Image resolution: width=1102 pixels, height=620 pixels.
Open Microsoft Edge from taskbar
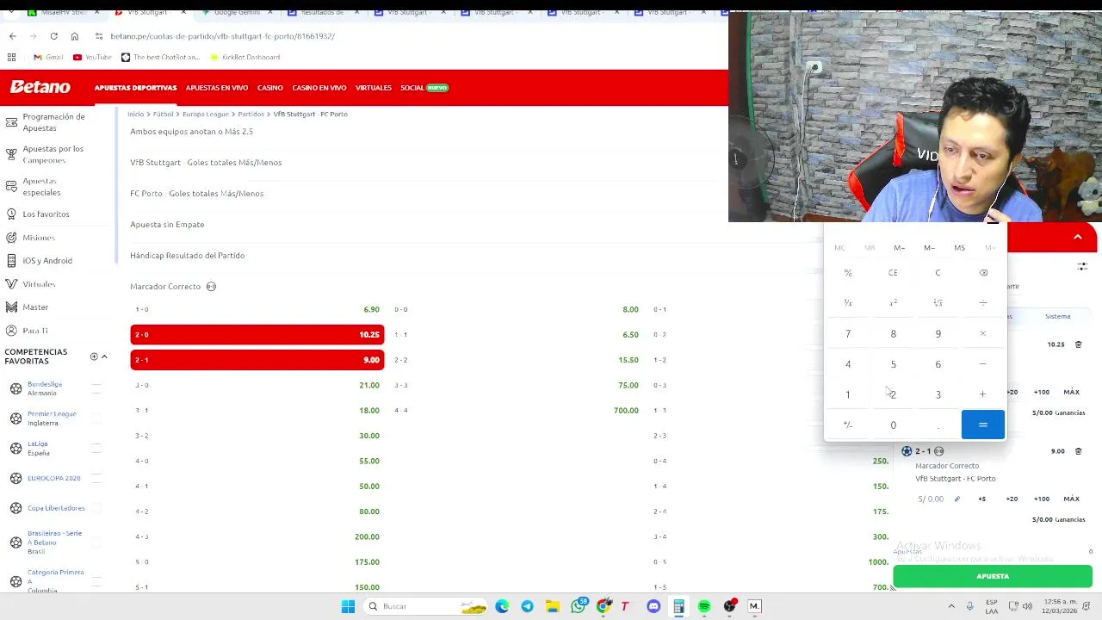tap(502, 606)
